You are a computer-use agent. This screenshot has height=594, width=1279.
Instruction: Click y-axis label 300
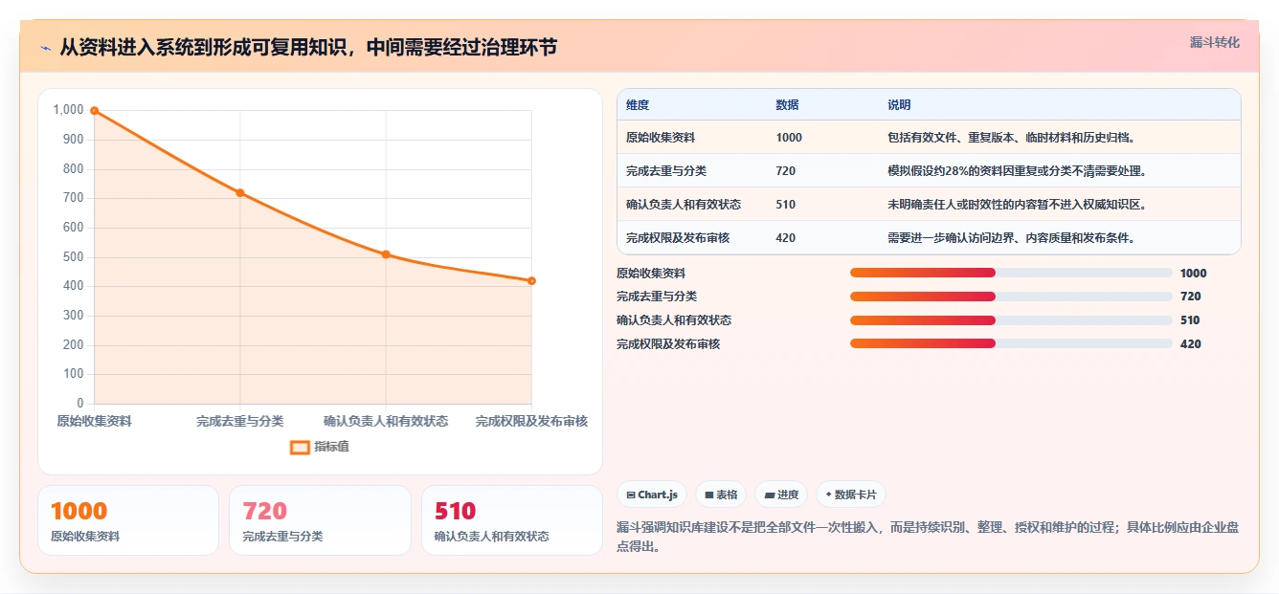(74, 316)
